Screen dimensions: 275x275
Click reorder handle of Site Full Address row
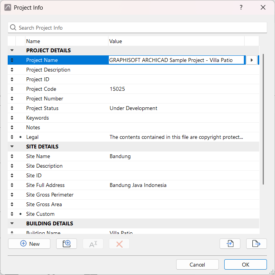pos(12,185)
